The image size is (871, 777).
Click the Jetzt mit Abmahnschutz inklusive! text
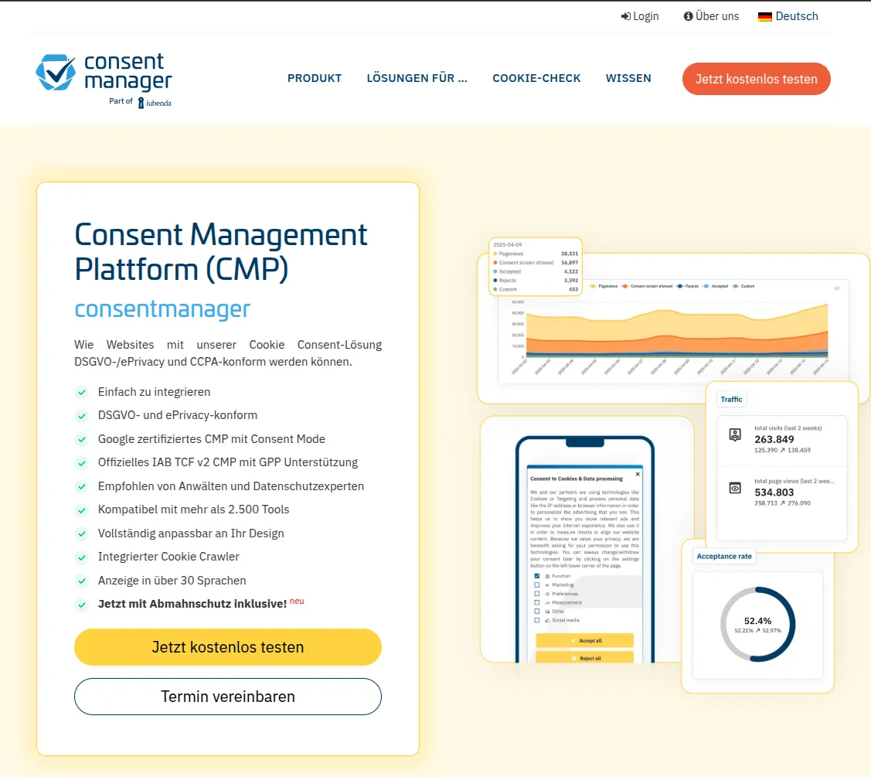click(192, 604)
